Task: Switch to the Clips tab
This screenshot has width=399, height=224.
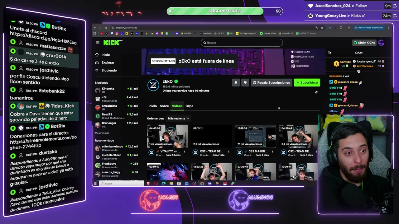Action: tap(189, 106)
